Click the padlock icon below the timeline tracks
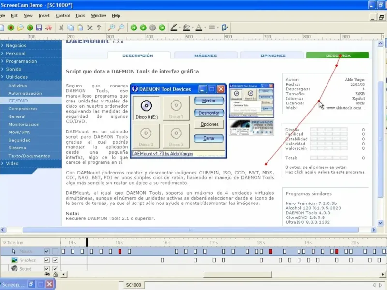387x290 pixels. coord(55,274)
